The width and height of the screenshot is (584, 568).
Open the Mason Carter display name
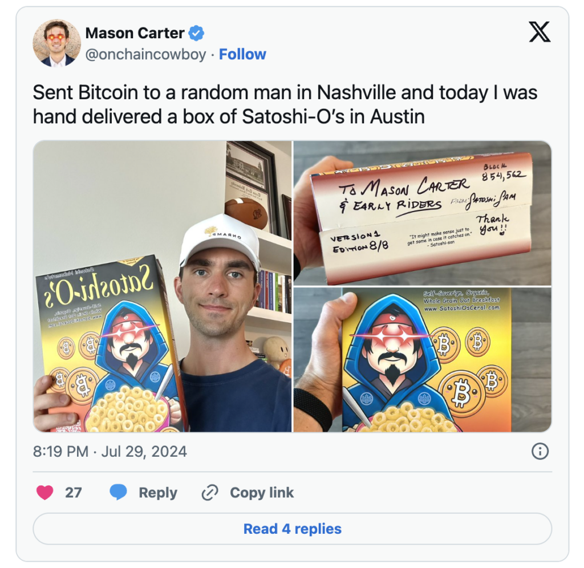[x=135, y=33]
